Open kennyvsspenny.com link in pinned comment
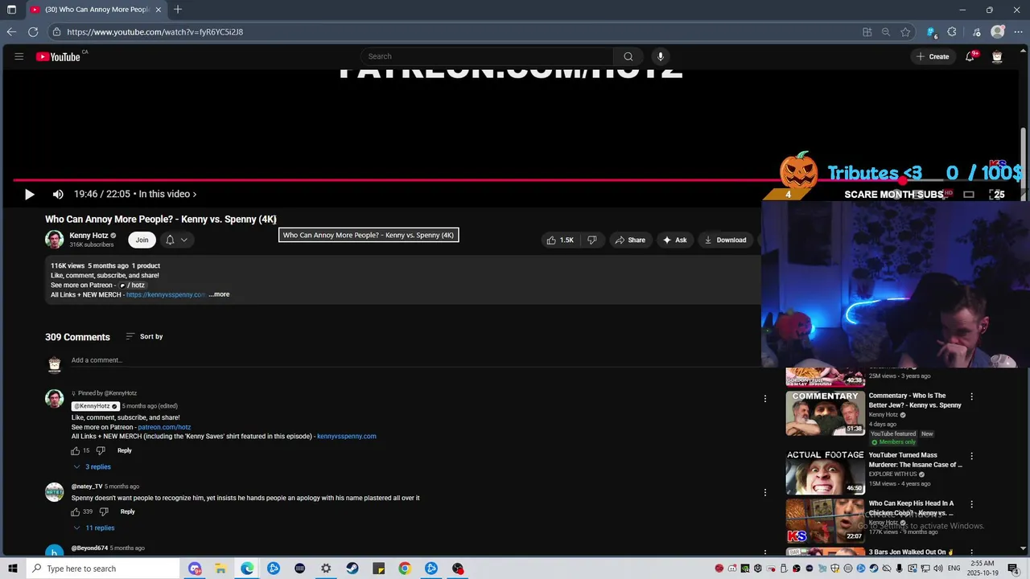 (347, 437)
